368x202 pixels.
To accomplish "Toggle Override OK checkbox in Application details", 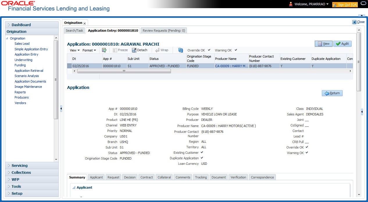I will pos(307,147).
